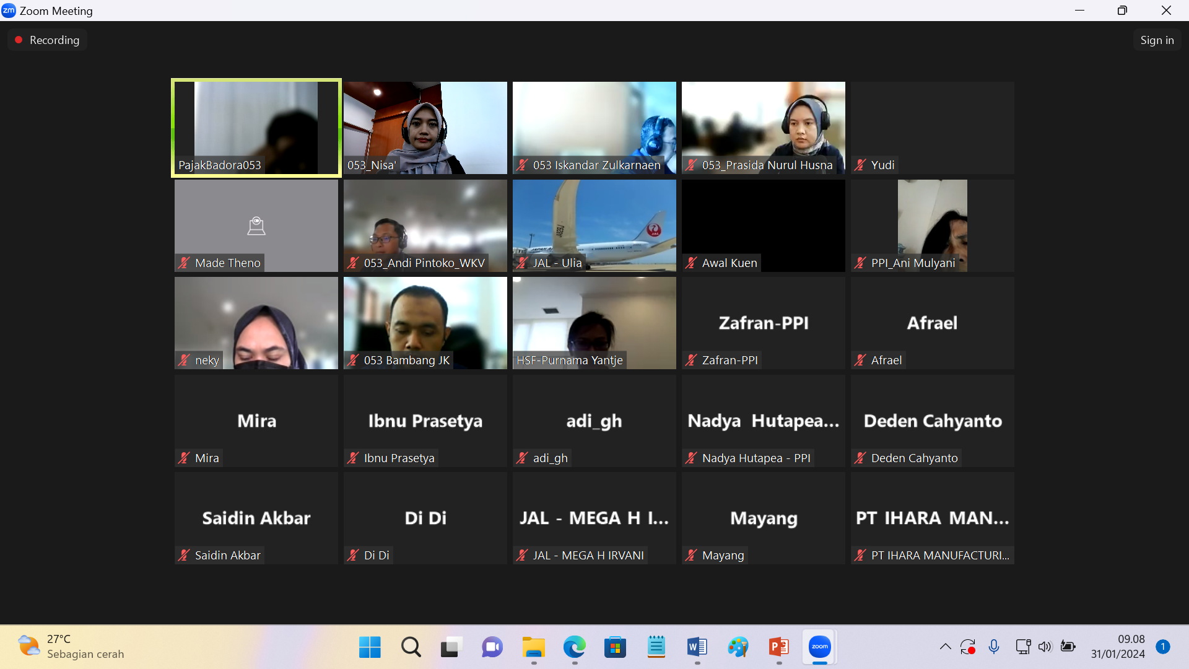The image size is (1189, 669).
Task: Open clock and date flyout
Action: [x=1118, y=647]
